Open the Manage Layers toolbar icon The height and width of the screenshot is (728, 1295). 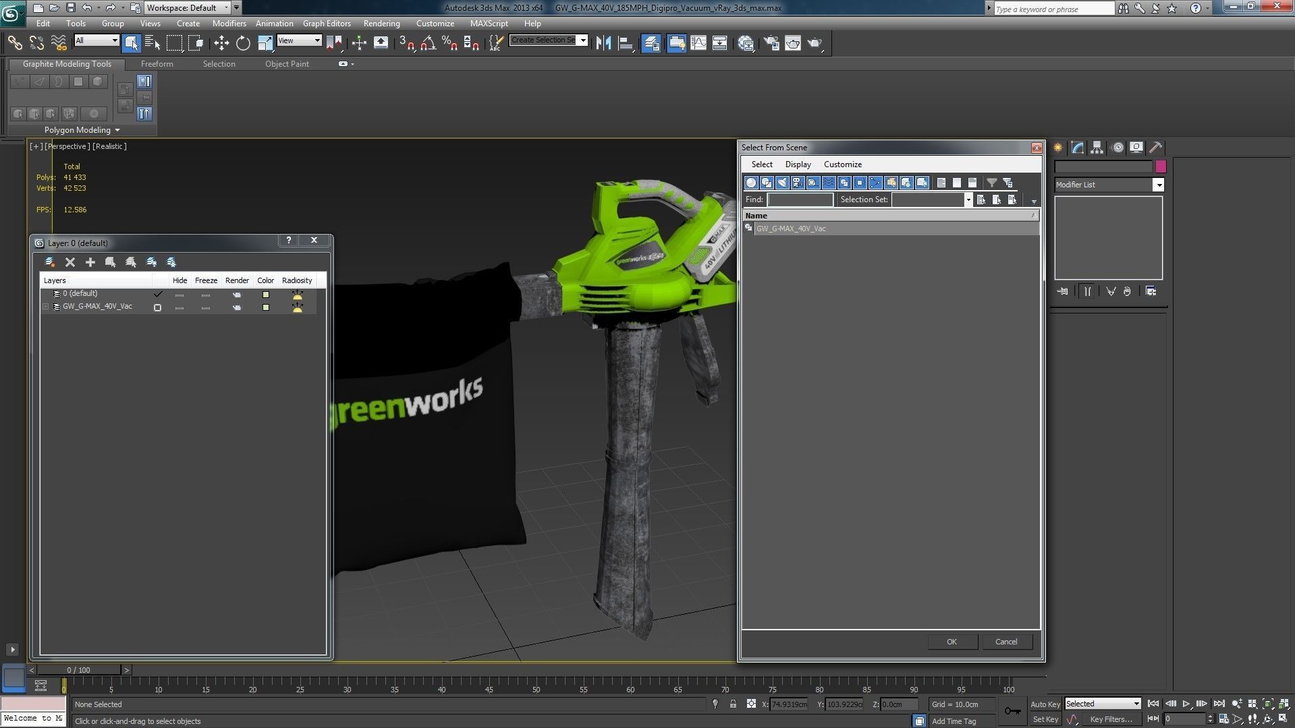(651, 42)
